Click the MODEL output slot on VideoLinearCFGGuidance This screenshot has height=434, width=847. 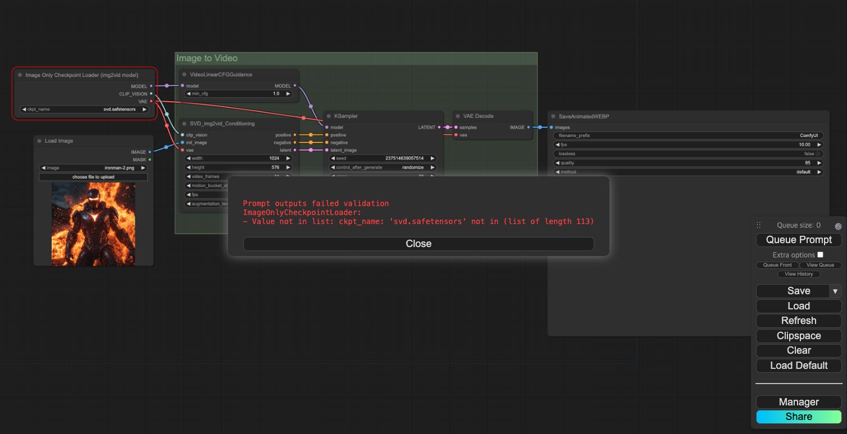pos(295,86)
